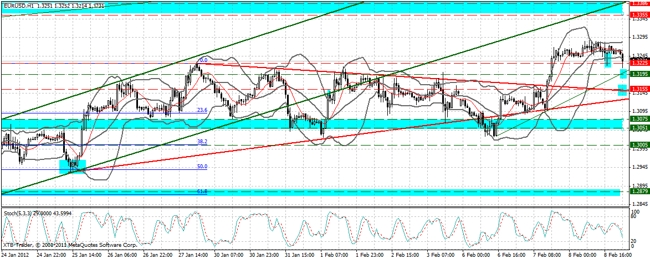Click the 2 Feb 15:00 time label
The height and width of the screenshot is (259, 650).
[x=406, y=255]
